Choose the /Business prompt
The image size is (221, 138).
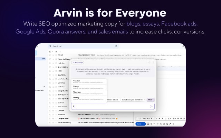click(89, 93)
